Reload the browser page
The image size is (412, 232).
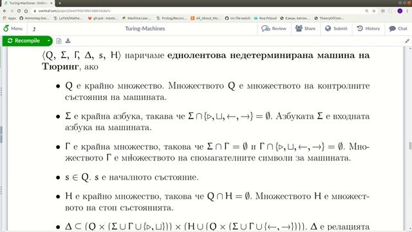click(19, 11)
